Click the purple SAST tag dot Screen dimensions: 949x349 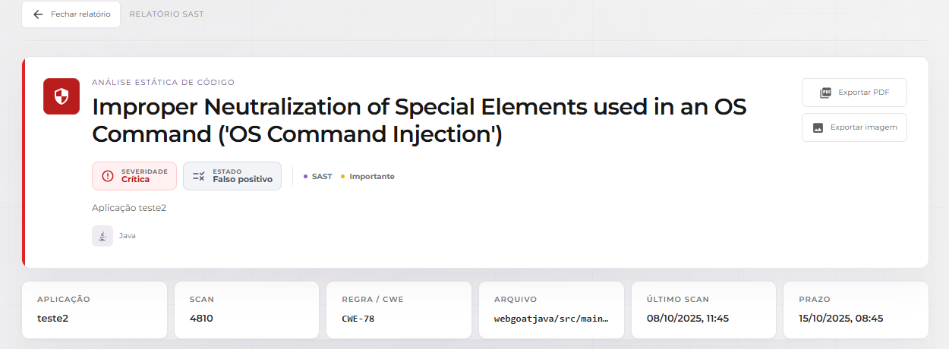pos(305,177)
